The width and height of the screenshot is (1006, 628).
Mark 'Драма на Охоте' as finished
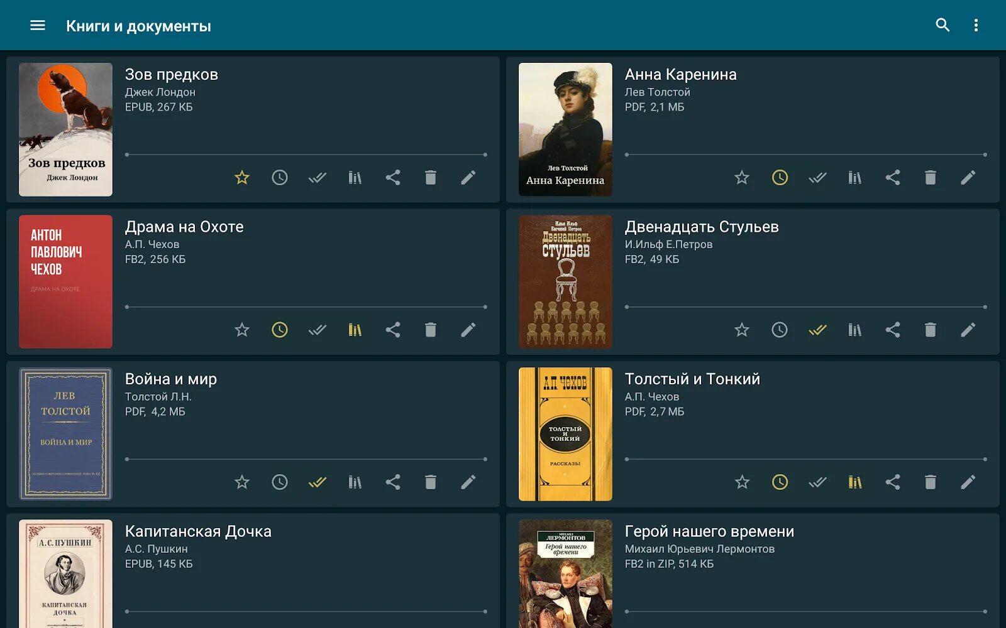tap(318, 330)
